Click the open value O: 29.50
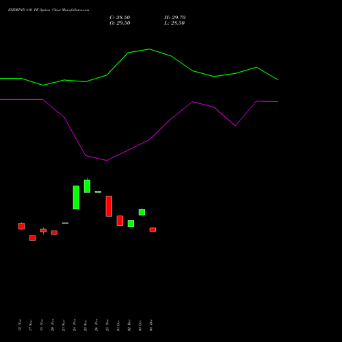Viewport: 342px width, 342px height. (120, 23)
